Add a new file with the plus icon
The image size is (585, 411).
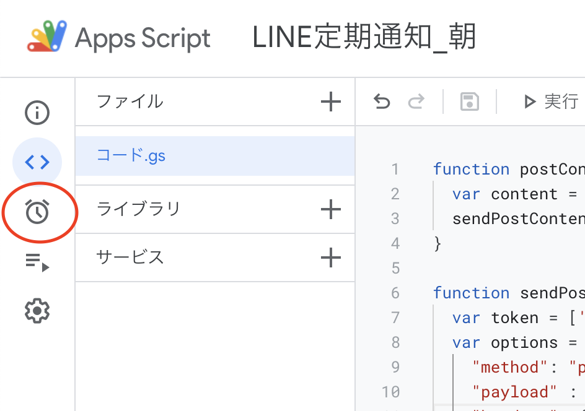(330, 102)
